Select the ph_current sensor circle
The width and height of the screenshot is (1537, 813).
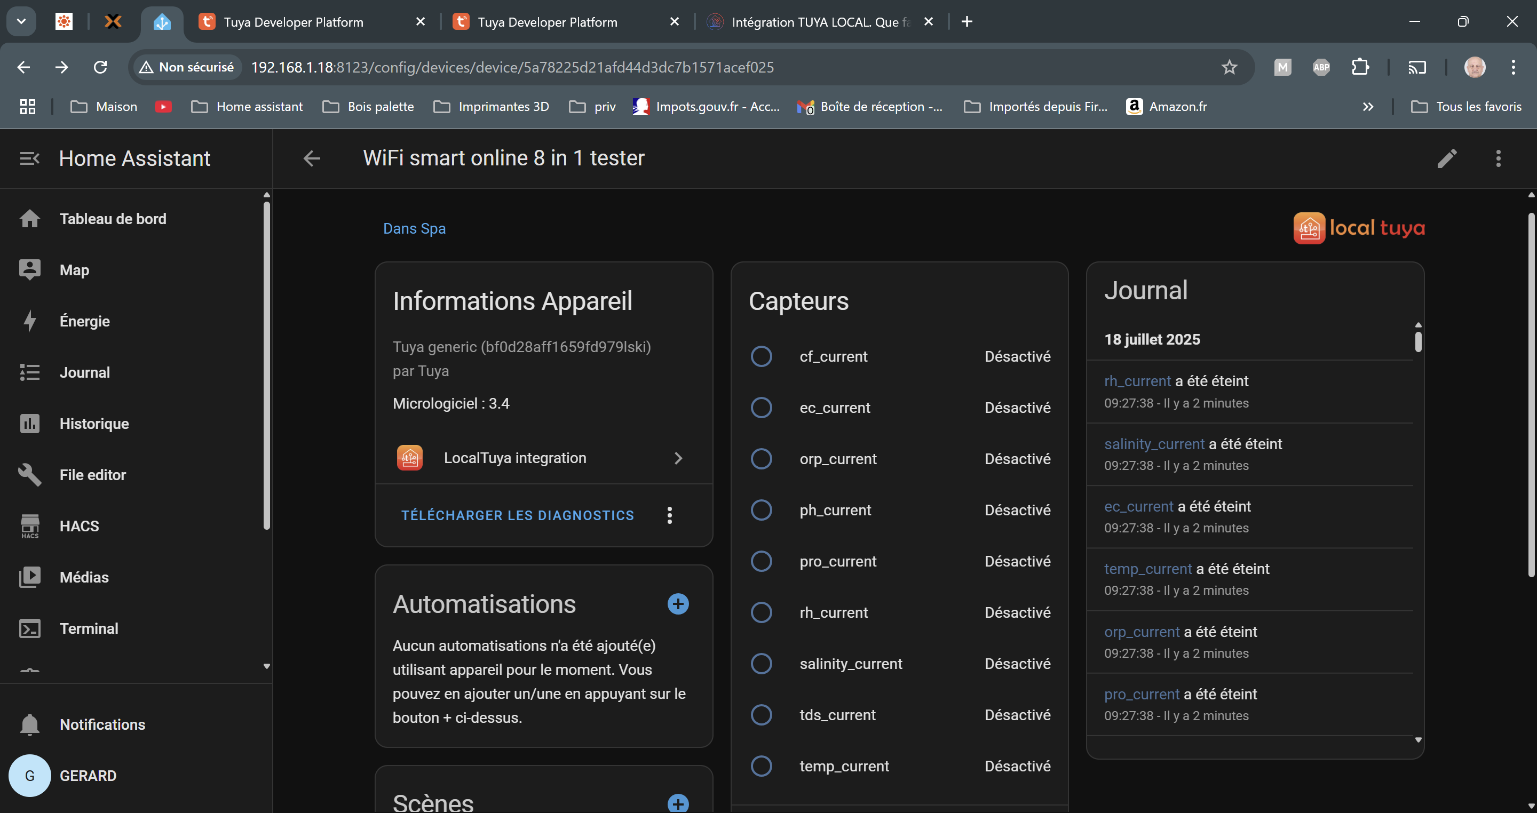[760, 510]
